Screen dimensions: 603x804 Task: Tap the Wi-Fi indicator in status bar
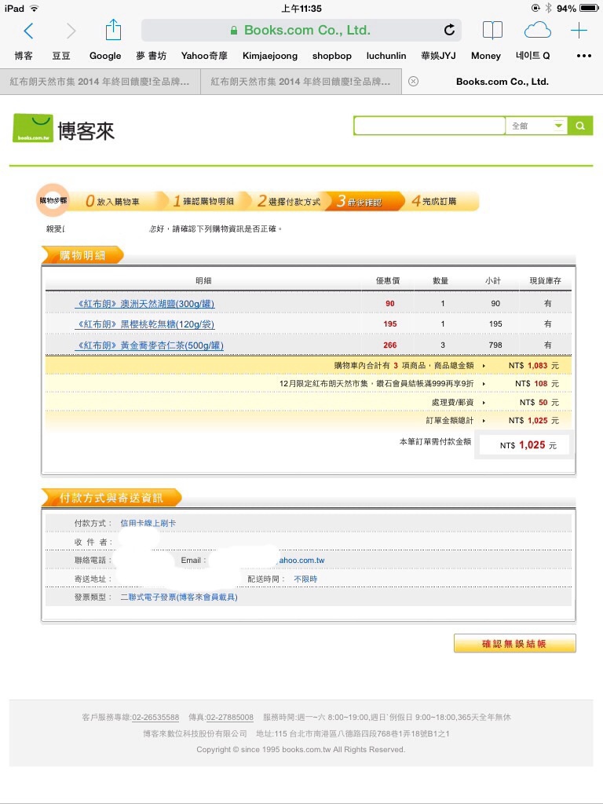coord(34,8)
